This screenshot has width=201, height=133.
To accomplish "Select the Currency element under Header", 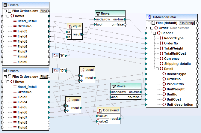I will [x=172, y=59].
